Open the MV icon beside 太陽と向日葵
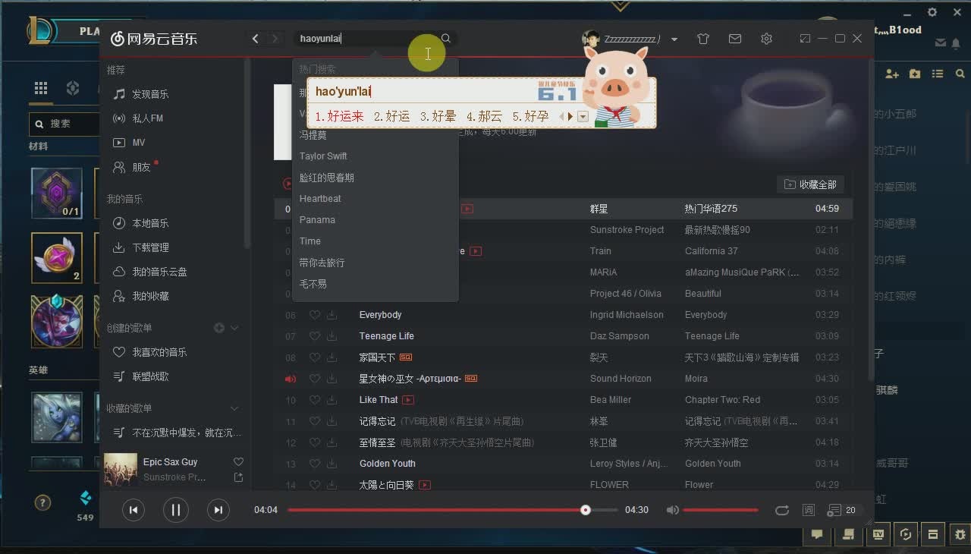This screenshot has height=554, width=971. (x=425, y=485)
